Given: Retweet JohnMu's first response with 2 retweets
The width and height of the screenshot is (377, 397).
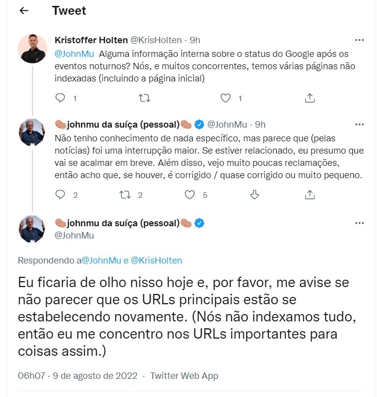Looking at the screenshot, I should coord(125,195).
